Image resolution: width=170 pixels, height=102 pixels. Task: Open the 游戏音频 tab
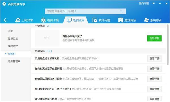coord(127,20)
